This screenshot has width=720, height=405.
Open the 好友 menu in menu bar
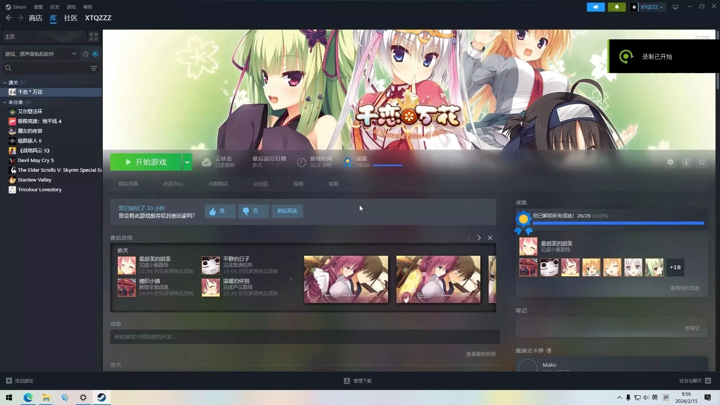[55, 7]
